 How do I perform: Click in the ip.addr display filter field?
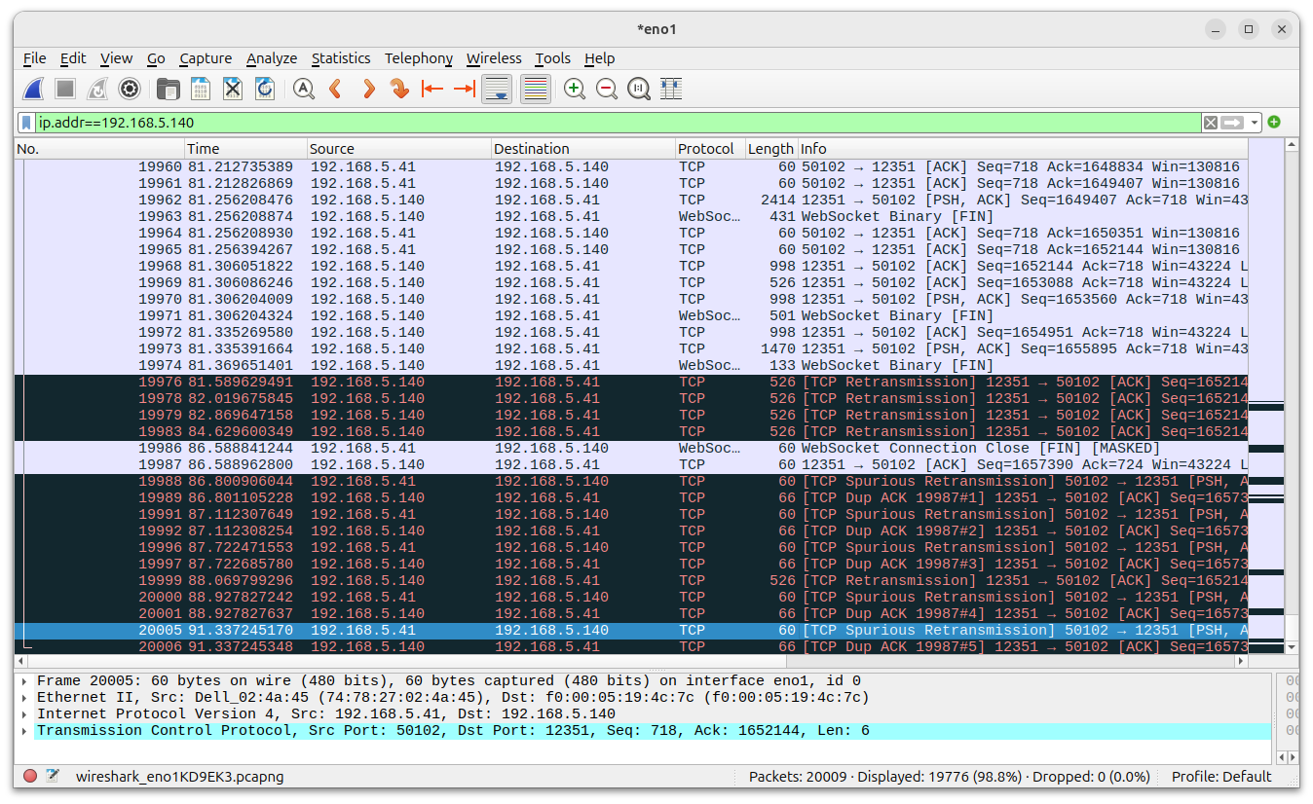(584, 123)
